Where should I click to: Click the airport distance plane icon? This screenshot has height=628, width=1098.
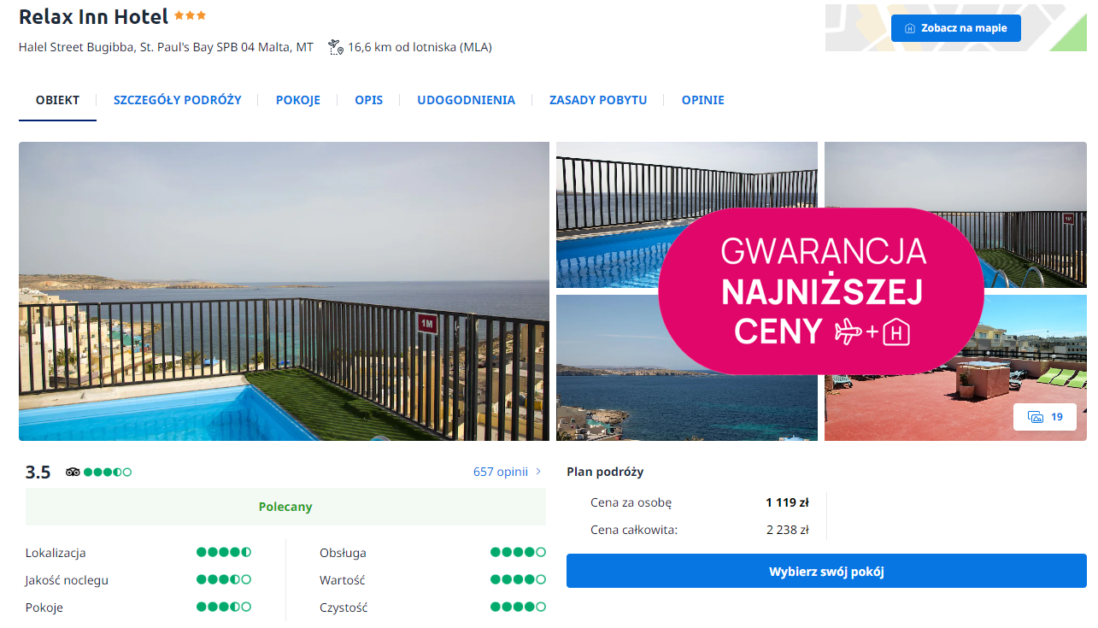(x=335, y=47)
